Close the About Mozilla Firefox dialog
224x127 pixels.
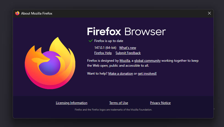pos(209,13)
